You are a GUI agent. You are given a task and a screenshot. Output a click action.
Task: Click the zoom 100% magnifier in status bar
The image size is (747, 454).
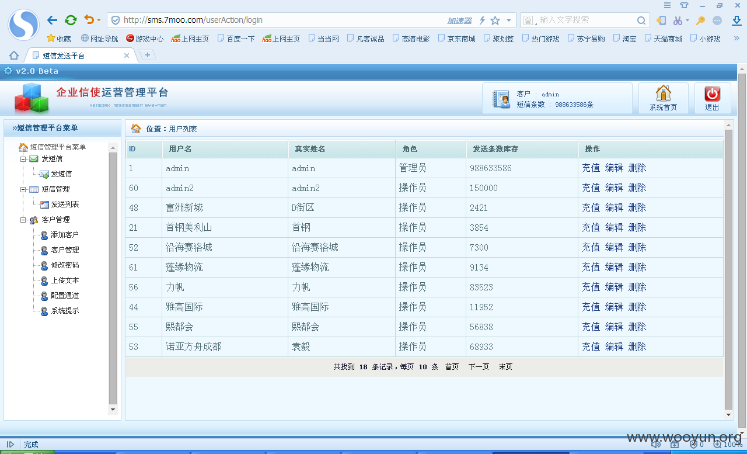pyautogui.click(x=717, y=445)
